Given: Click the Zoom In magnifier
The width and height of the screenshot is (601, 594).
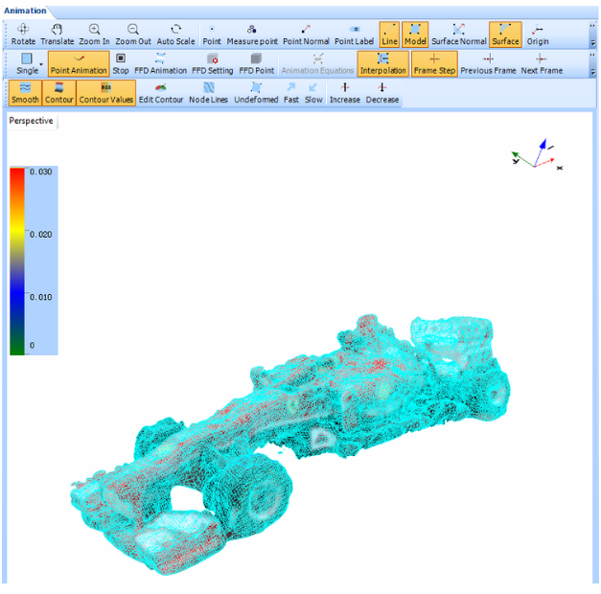Looking at the screenshot, I should [94, 35].
